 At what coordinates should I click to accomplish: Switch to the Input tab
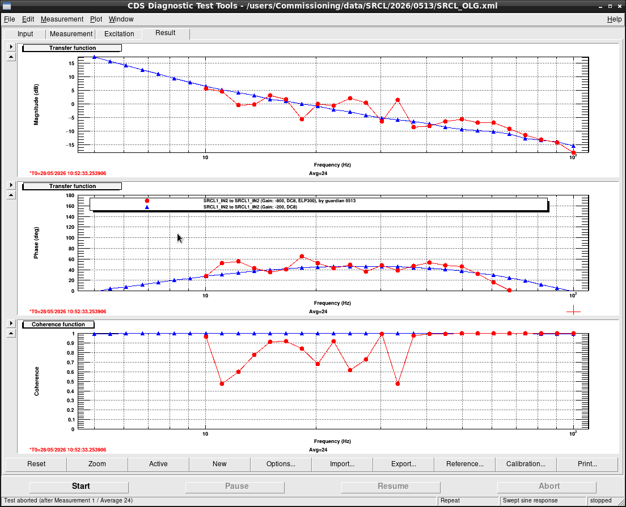pyautogui.click(x=25, y=34)
